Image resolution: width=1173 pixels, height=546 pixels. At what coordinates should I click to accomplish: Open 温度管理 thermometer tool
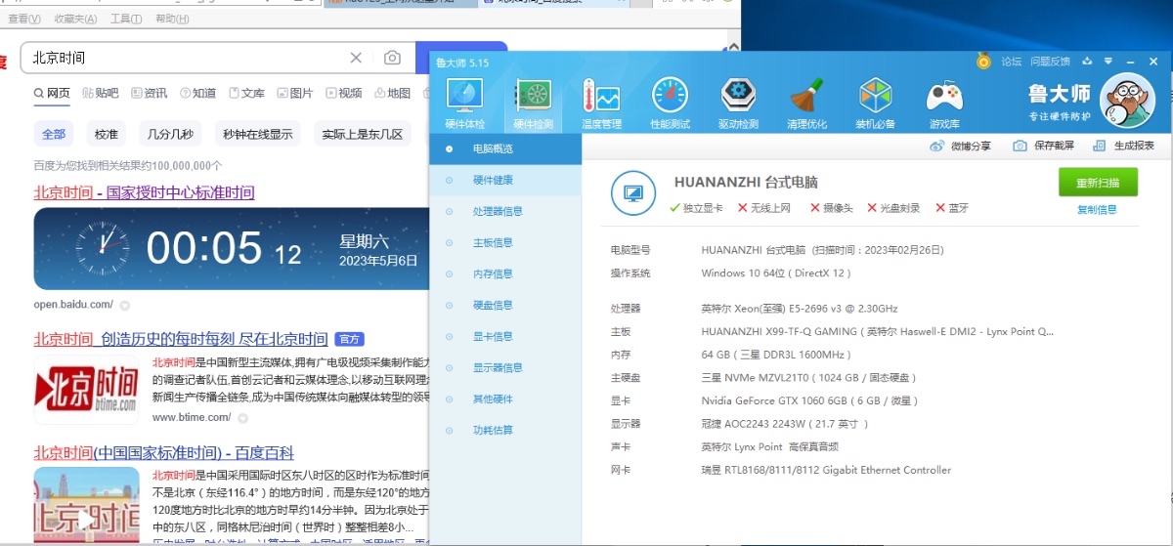click(601, 105)
